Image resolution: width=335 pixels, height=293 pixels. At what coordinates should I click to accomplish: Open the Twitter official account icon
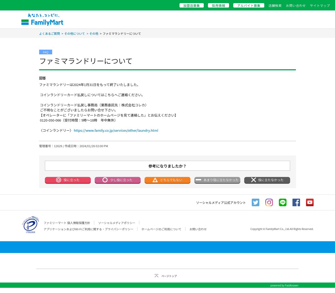coord(255,202)
